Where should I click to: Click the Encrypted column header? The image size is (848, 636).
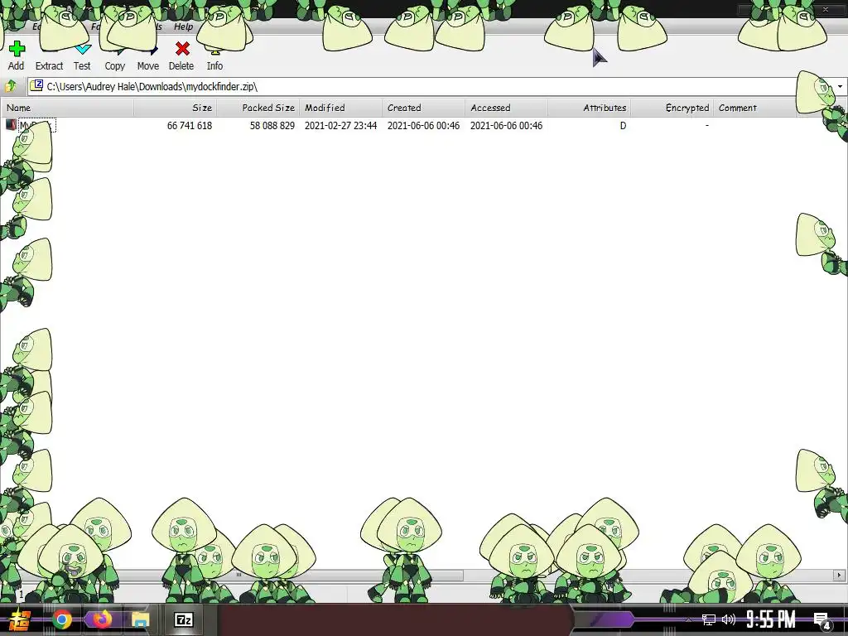pos(672,108)
